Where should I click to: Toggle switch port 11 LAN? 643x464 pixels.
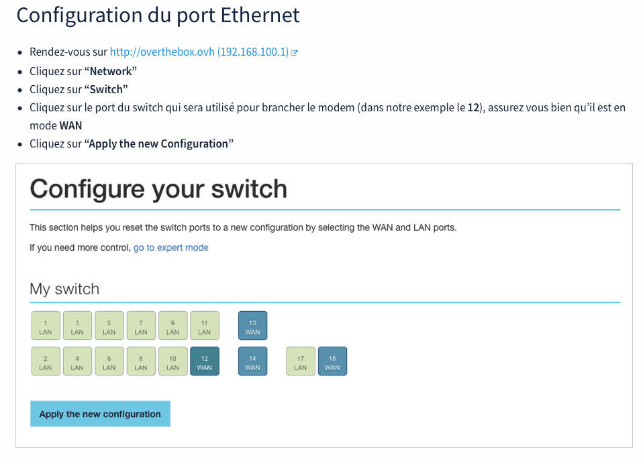coord(205,326)
